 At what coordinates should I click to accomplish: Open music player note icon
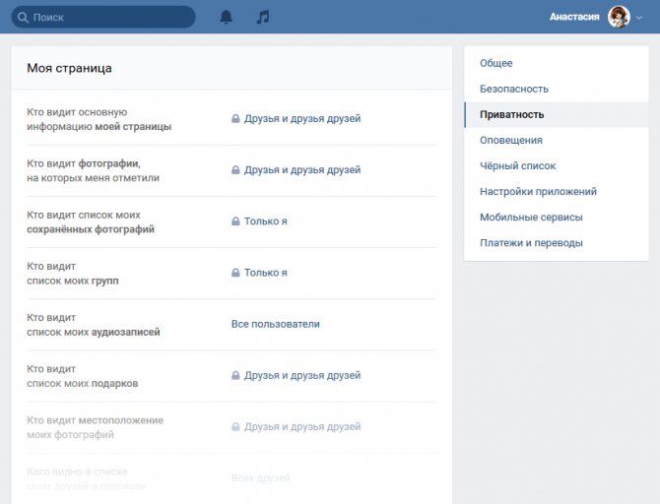[x=263, y=17]
